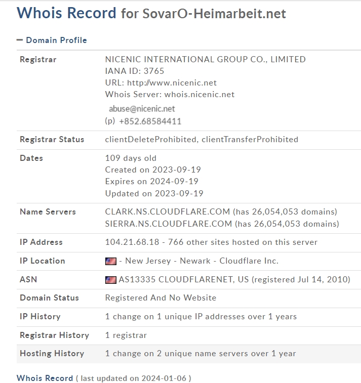
Task: Click the 1 registrar history value
Action: pos(126,335)
